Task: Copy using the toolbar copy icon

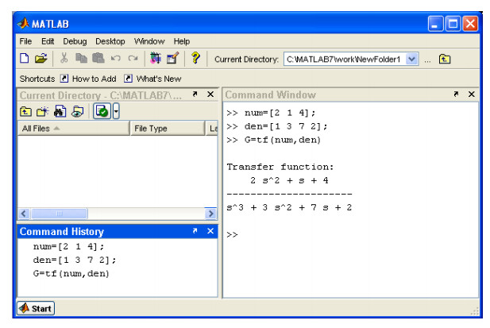Action: tap(81, 58)
